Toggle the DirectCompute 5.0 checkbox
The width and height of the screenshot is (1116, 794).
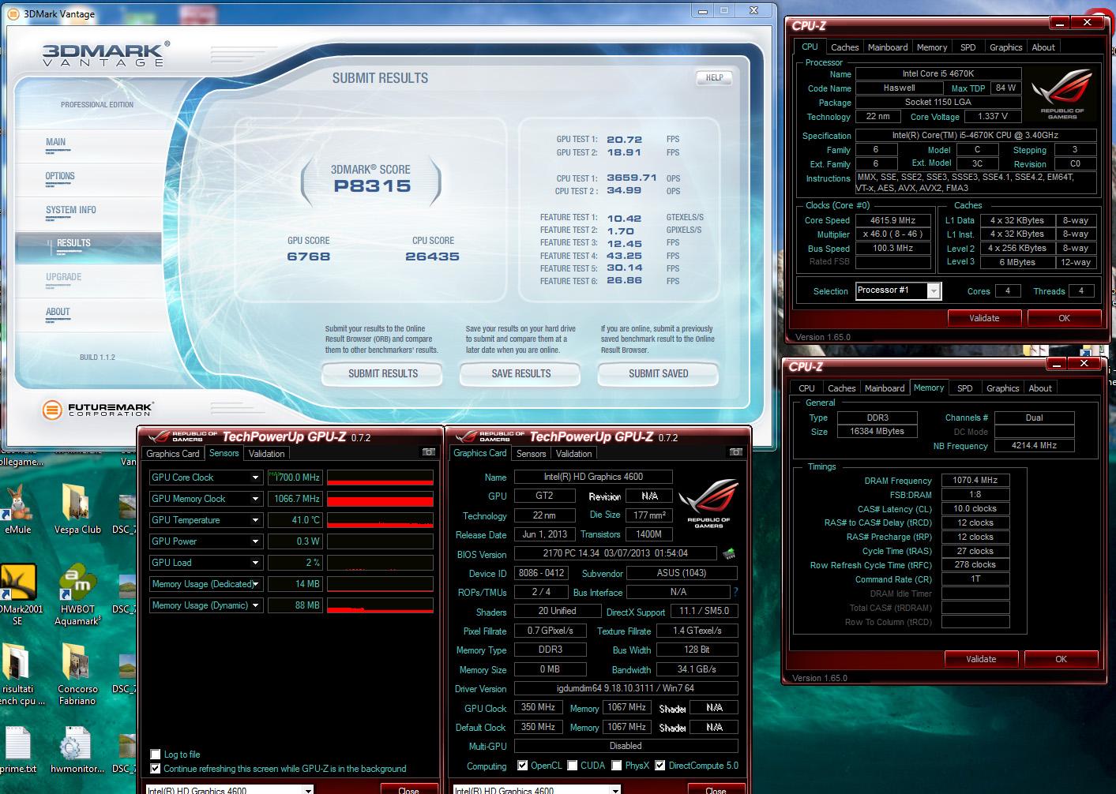pos(659,766)
